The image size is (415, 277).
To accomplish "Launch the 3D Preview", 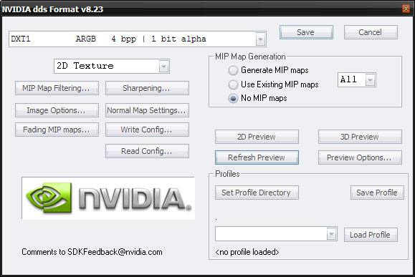I will click(x=360, y=137).
